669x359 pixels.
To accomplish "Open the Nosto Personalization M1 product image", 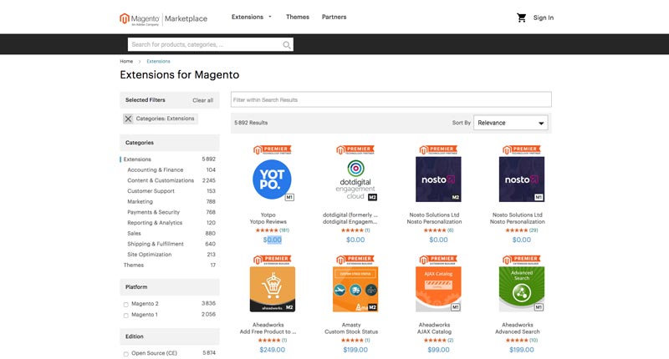I will click(x=521, y=179).
